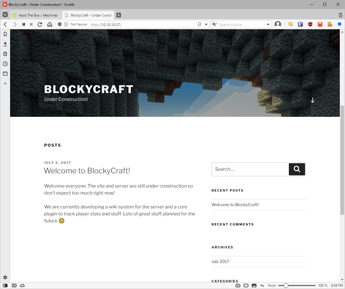
Task: Open the Window side panel
Action: 5,74
